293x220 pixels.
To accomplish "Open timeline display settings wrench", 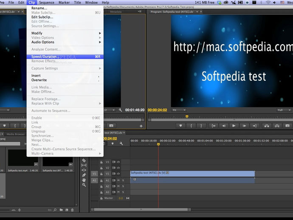I will [x=121, y=144].
